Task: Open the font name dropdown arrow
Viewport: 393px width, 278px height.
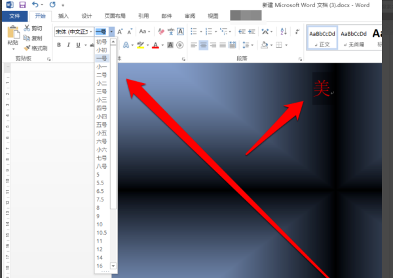Action: point(91,31)
